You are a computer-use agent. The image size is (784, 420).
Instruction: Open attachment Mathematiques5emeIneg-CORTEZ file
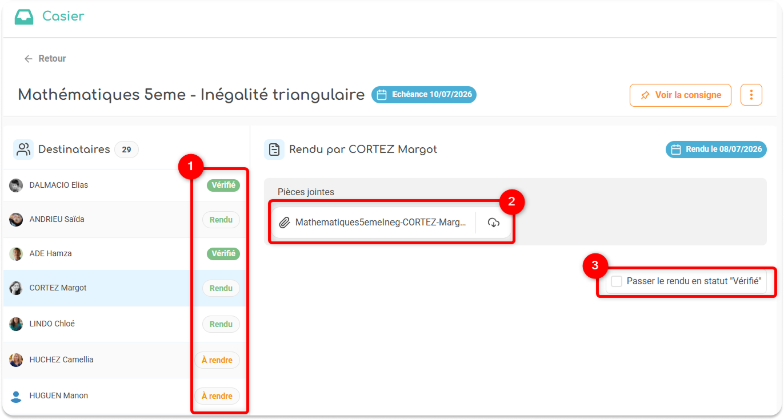pyautogui.click(x=381, y=223)
